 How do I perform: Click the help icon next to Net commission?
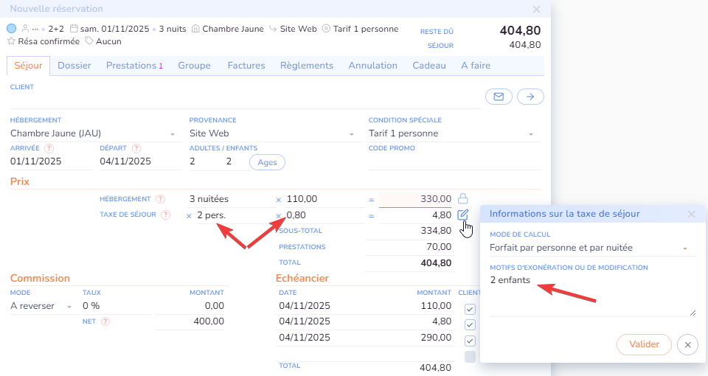[105, 321]
